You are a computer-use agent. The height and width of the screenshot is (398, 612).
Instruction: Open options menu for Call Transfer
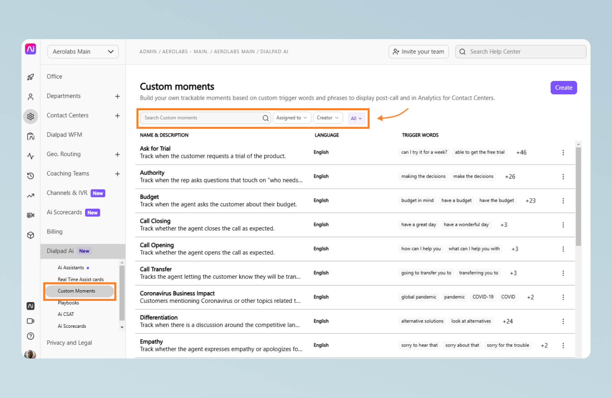coord(563,273)
